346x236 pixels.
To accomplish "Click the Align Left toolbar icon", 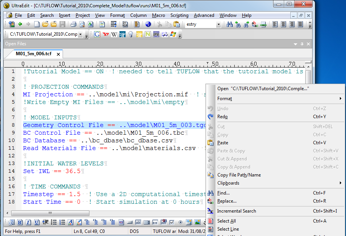I will click(275, 24).
